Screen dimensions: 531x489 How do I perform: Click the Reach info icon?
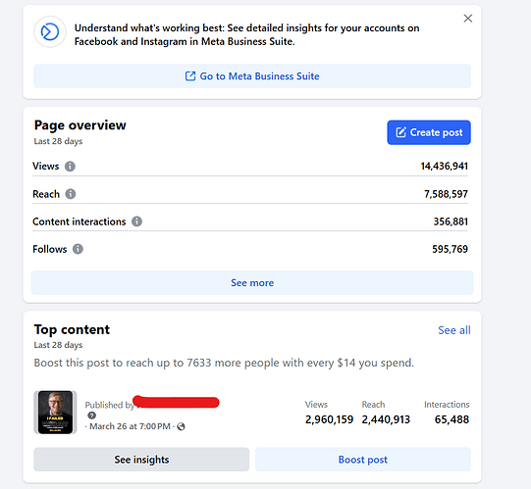[x=71, y=194]
